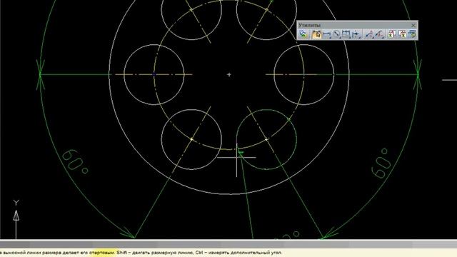Viewport: 457px width, 257px height.
Task: Click the first blue-green icon in Утилиты toolbar
Action: 303,34
